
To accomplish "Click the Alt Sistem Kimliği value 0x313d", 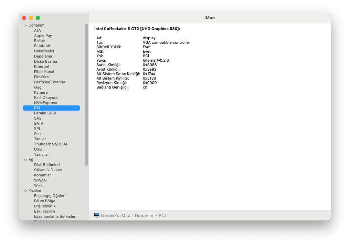I will (149, 78).
